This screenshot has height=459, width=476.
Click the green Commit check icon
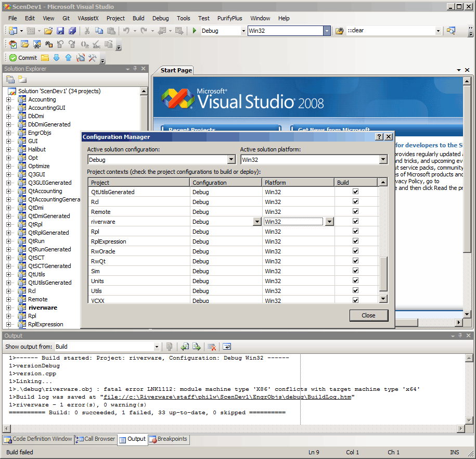pos(13,58)
